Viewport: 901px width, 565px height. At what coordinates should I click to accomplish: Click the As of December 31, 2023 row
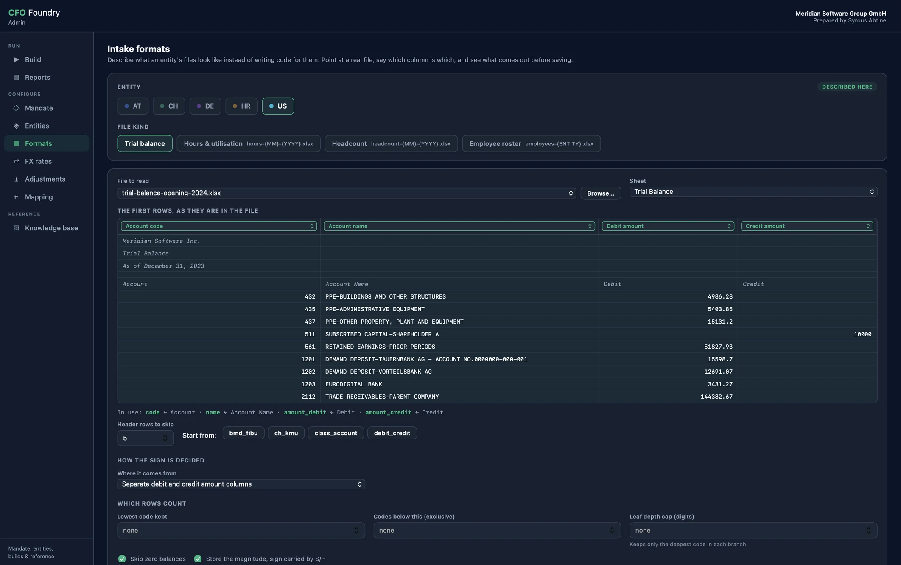(497, 266)
